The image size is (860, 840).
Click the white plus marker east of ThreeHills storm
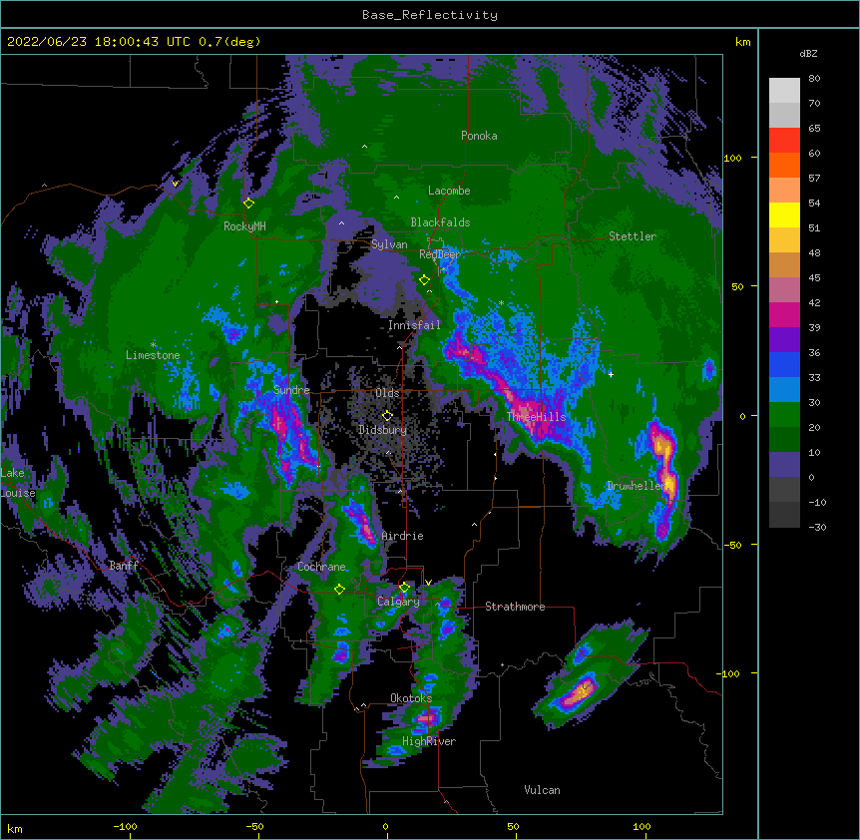[x=611, y=374]
